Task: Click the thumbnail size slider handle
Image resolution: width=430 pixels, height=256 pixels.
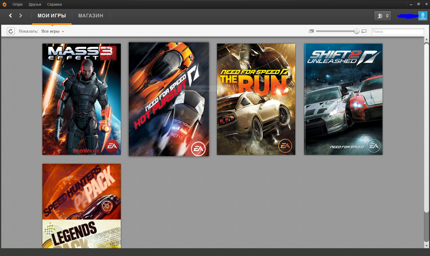Action: pyautogui.click(x=356, y=31)
